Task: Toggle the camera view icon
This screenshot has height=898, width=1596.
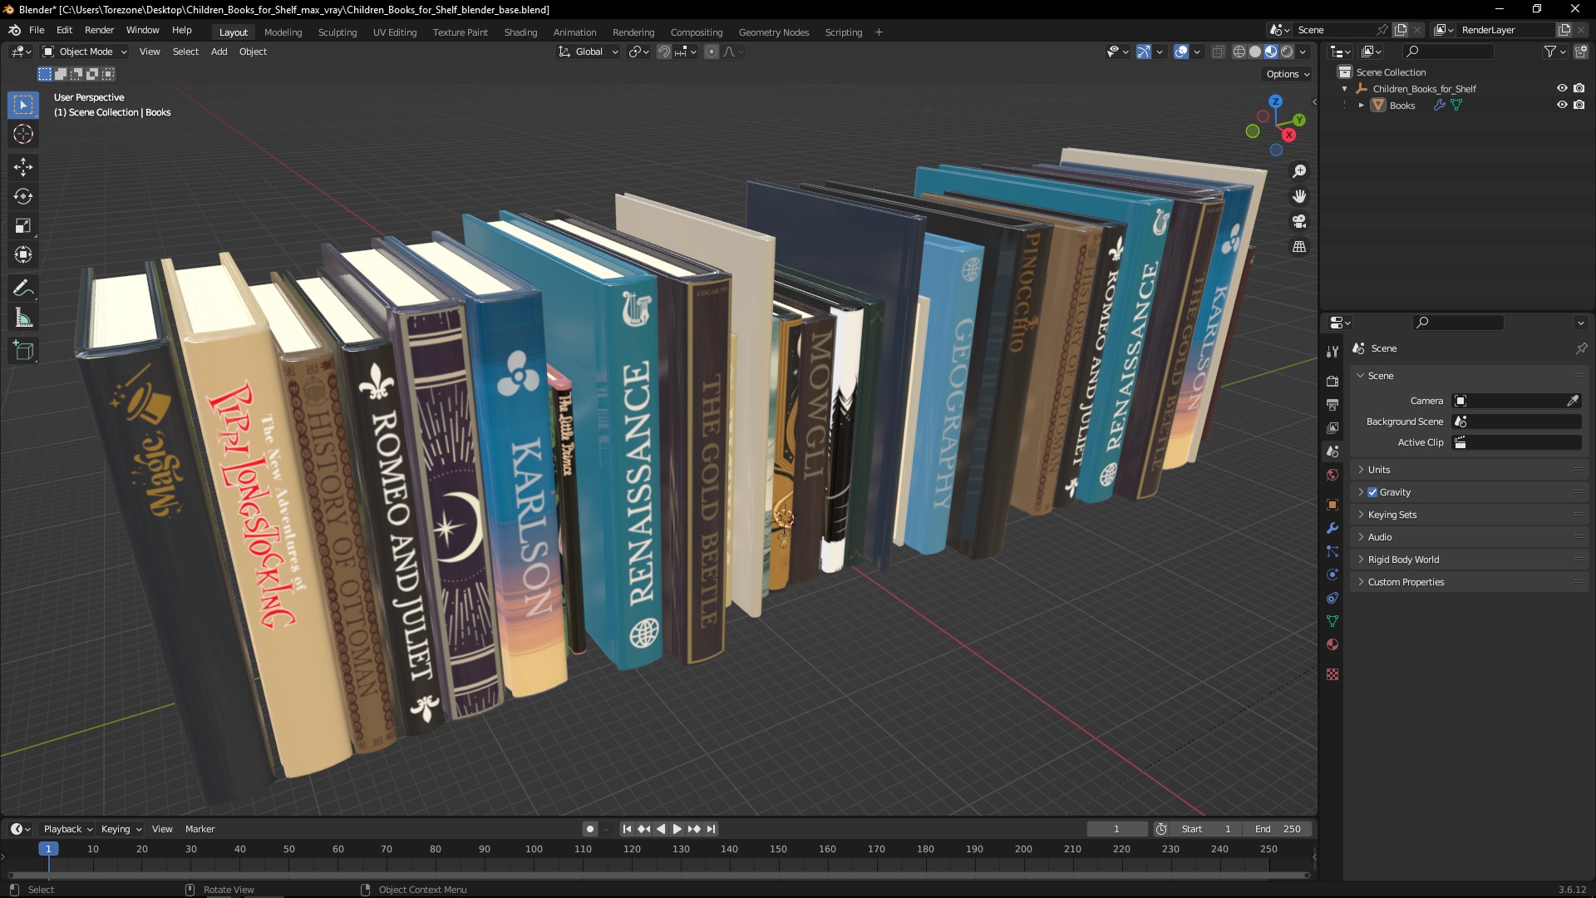Action: pos(1299,222)
